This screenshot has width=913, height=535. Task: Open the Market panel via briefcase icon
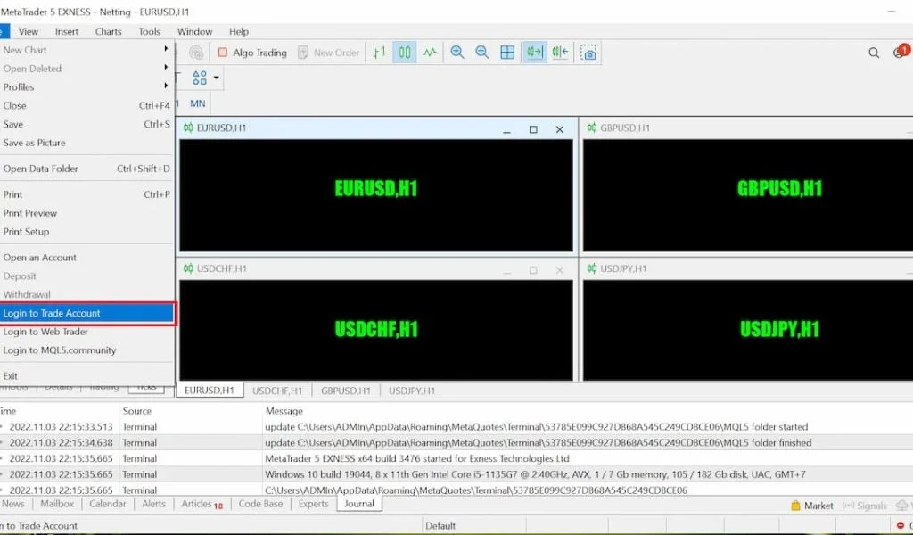tap(794, 505)
